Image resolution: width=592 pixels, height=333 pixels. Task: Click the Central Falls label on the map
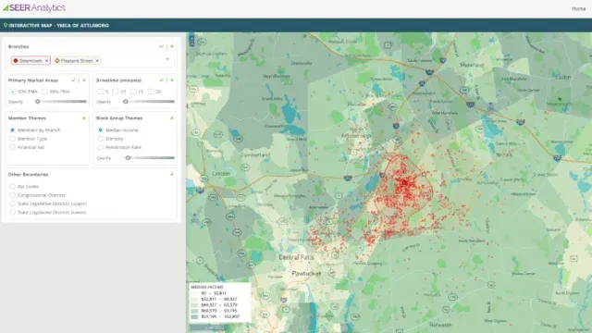click(x=296, y=257)
